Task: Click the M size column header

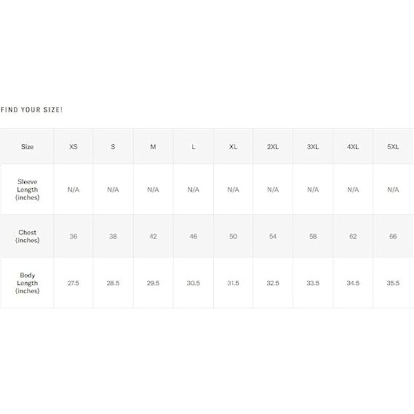Action: (153, 147)
